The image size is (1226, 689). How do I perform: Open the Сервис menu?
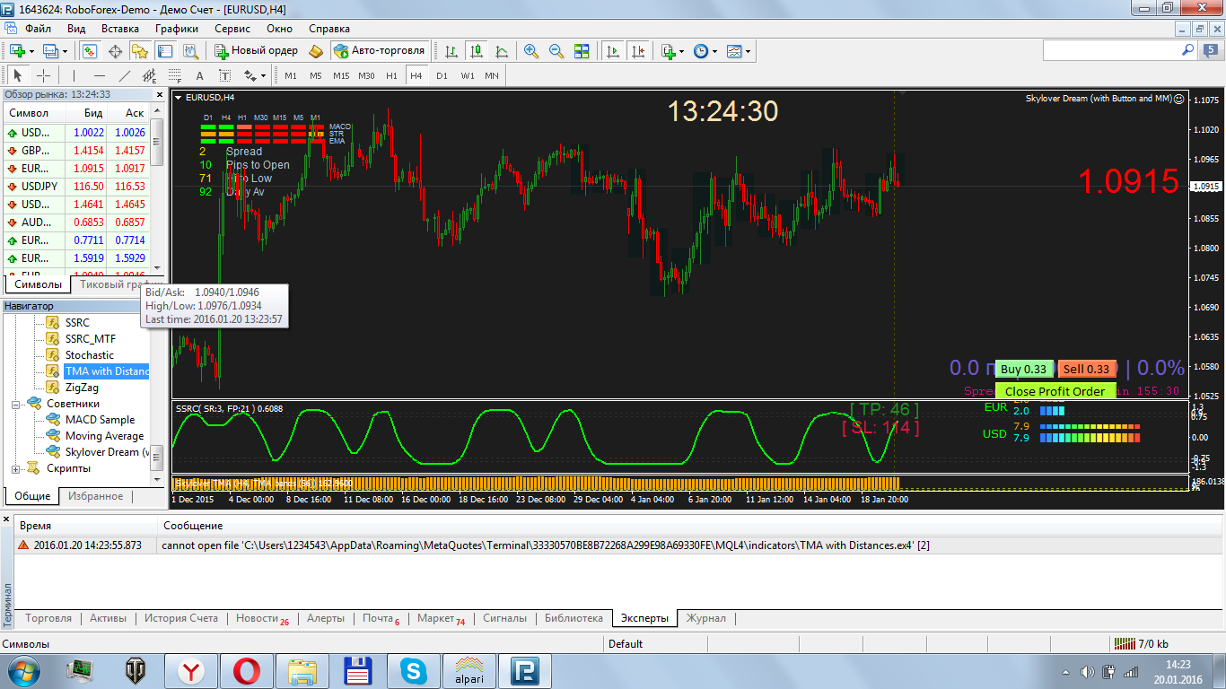coord(232,28)
